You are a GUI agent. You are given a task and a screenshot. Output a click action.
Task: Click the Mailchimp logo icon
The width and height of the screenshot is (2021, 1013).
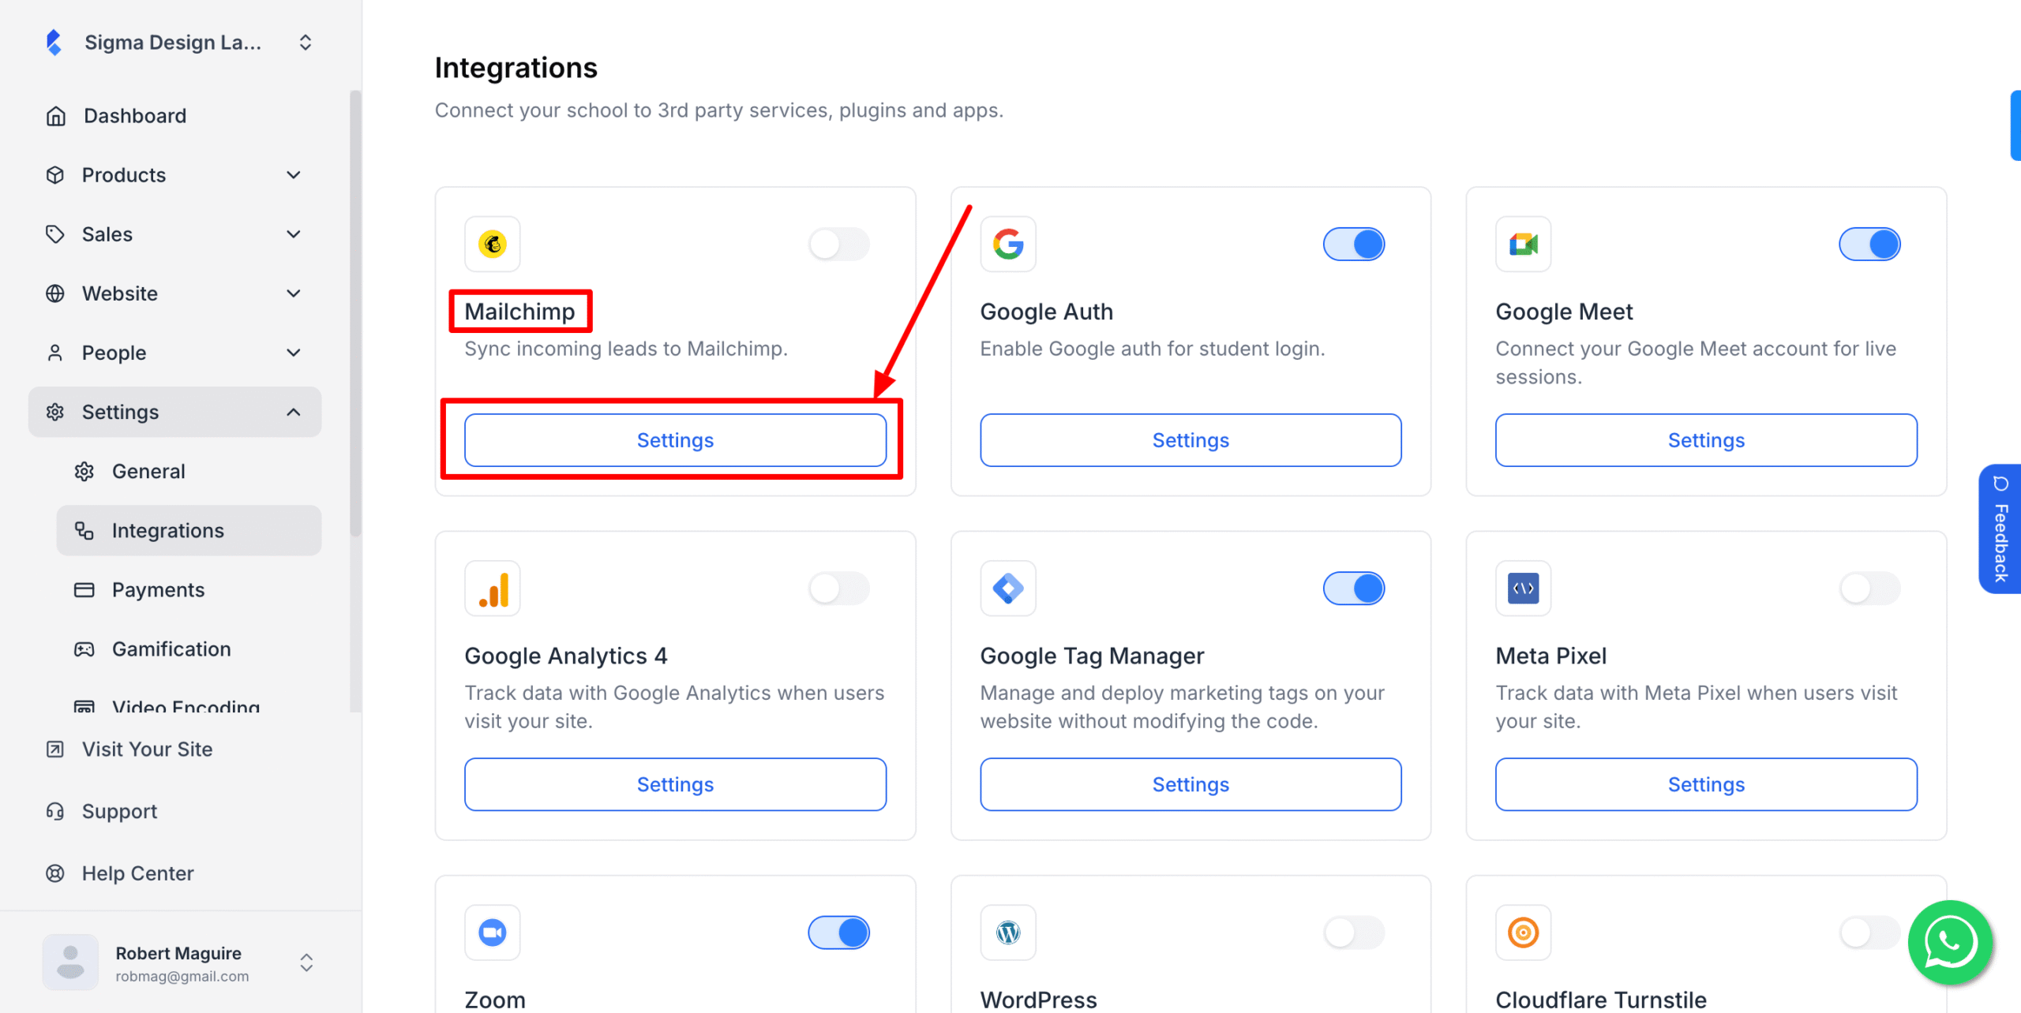coord(493,245)
